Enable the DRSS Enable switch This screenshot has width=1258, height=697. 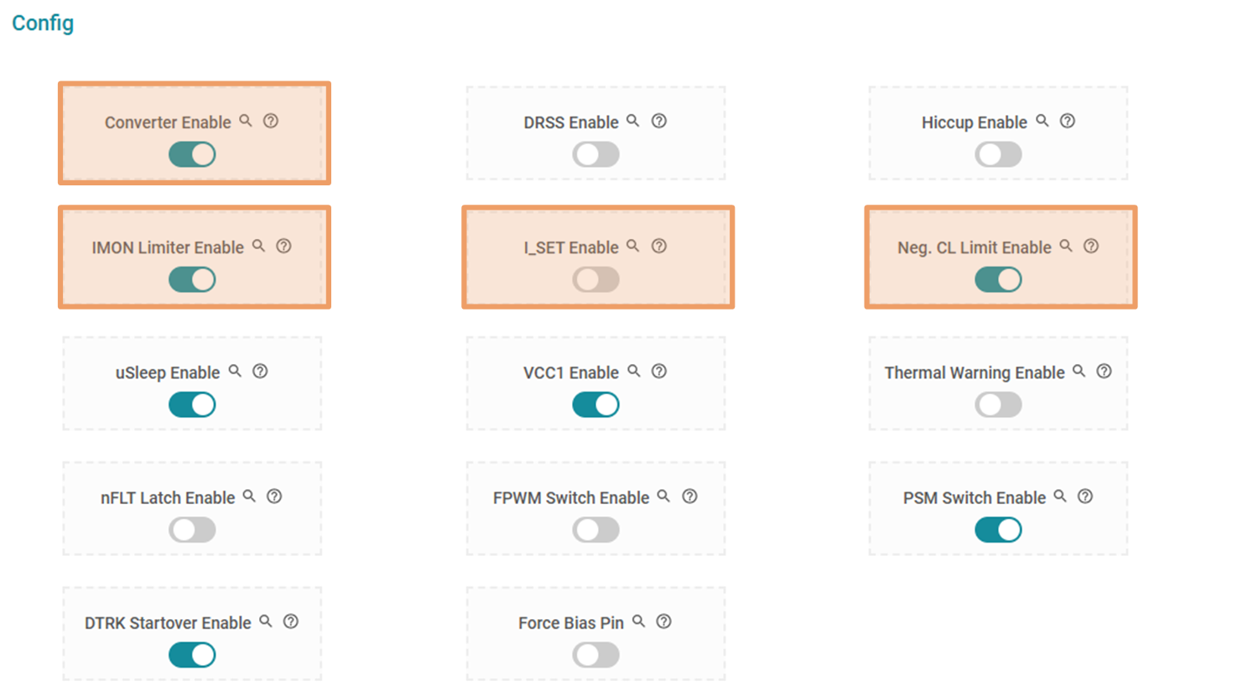click(595, 154)
